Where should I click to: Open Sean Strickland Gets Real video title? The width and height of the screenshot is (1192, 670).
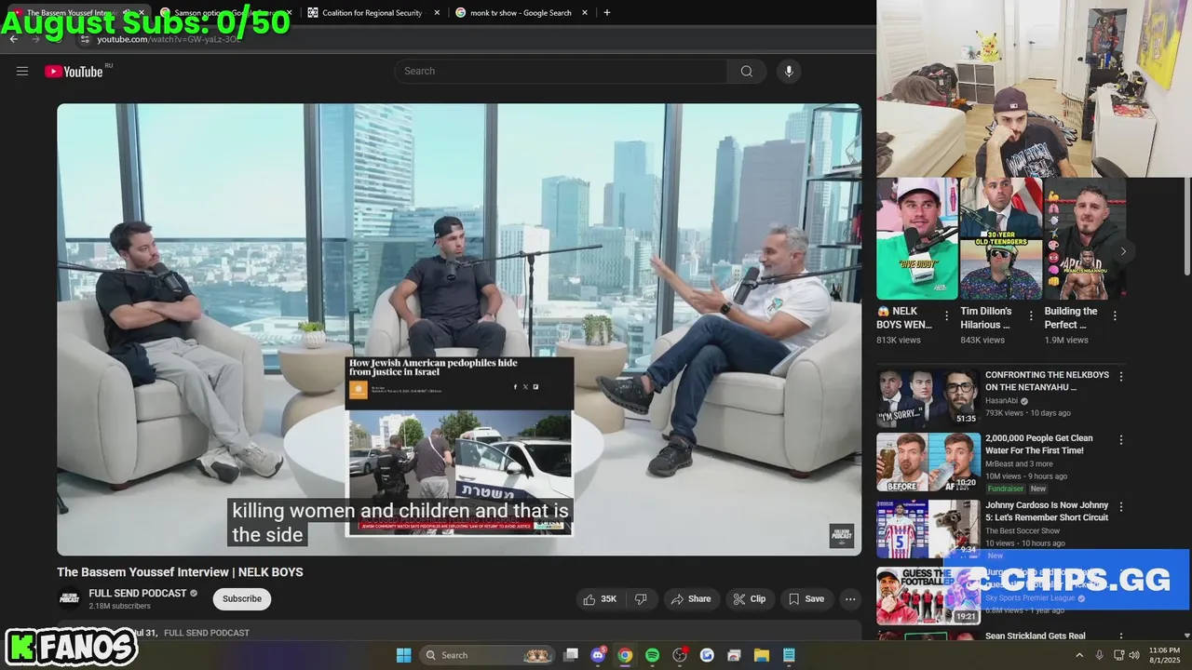coord(1036,636)
